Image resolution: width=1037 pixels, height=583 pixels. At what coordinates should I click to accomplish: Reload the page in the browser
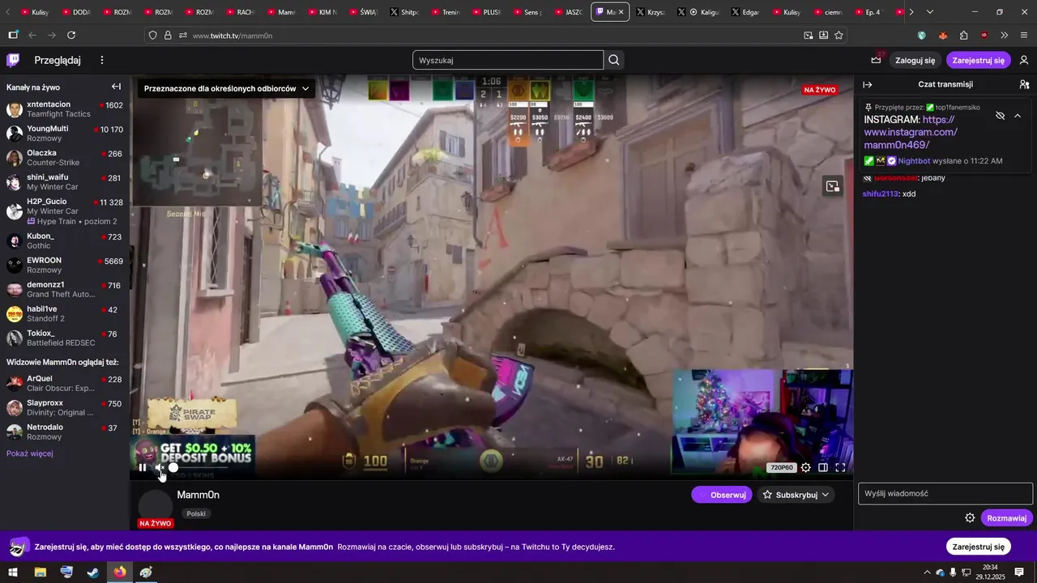pos(71,36)
